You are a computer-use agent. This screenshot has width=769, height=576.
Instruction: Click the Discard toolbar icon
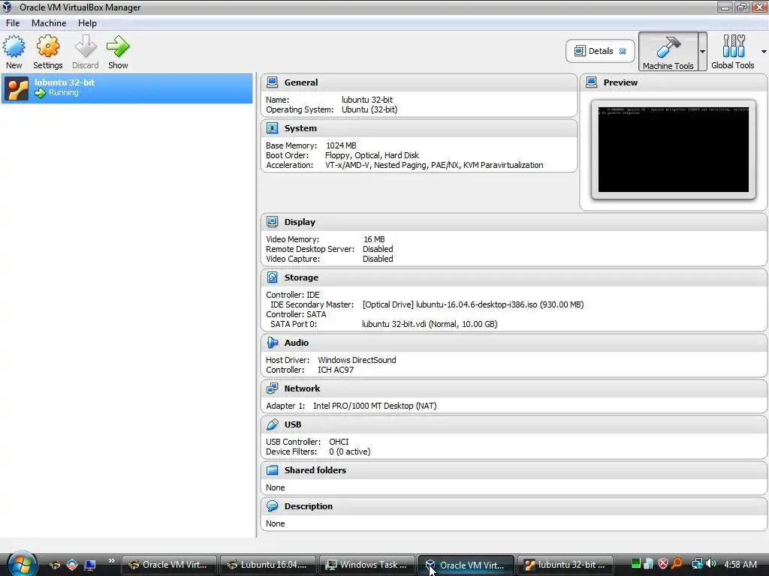(86, 47)
